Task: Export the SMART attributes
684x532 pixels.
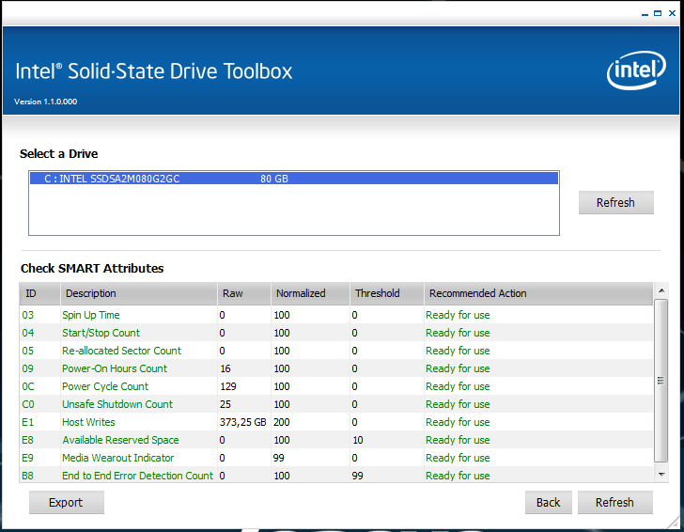Action: (67, 502)
